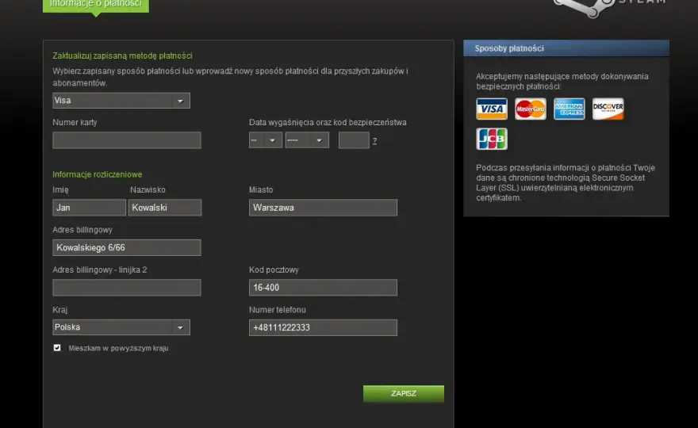Open the Kraj dropdown showing Polska

point(121,327)
